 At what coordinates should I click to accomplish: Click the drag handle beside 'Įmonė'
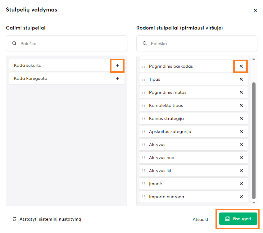(143, 184)
